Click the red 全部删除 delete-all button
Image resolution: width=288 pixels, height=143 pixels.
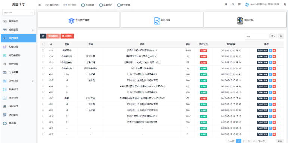[67, 36]
